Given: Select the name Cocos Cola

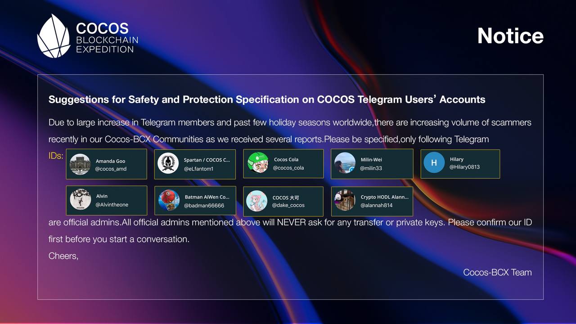Looking at the screenshot, I should 286,159.
